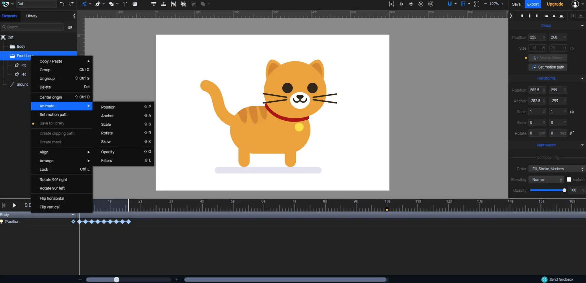Toggle the Isolate checkbox
Image resolution: width=586 pixels, height=283 pixels.
click(x=569, y=179)
